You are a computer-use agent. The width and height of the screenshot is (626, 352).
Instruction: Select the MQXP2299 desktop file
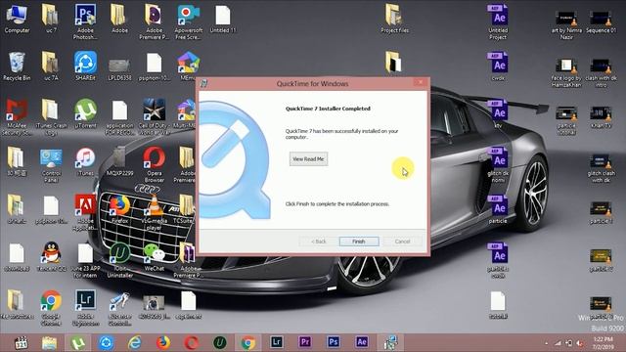(119, 161)
